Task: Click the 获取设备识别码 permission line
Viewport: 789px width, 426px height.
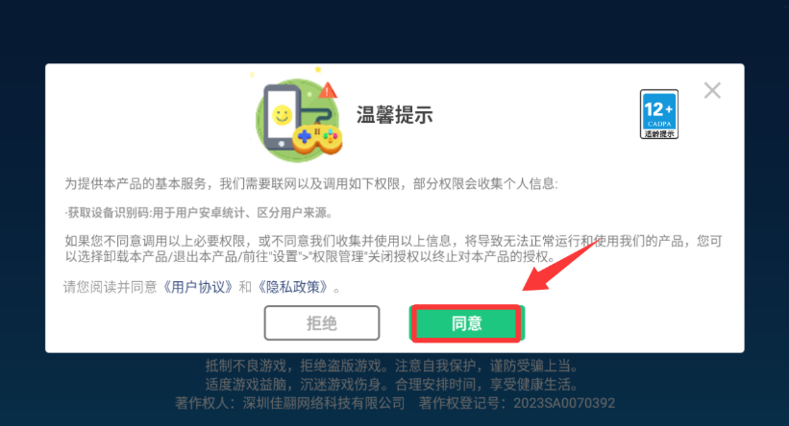Action: [x=199, y=213]
